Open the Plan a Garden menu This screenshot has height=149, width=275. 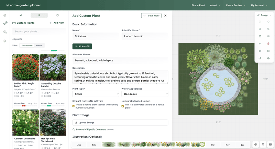pyautogui.click(x=236, y=5)
